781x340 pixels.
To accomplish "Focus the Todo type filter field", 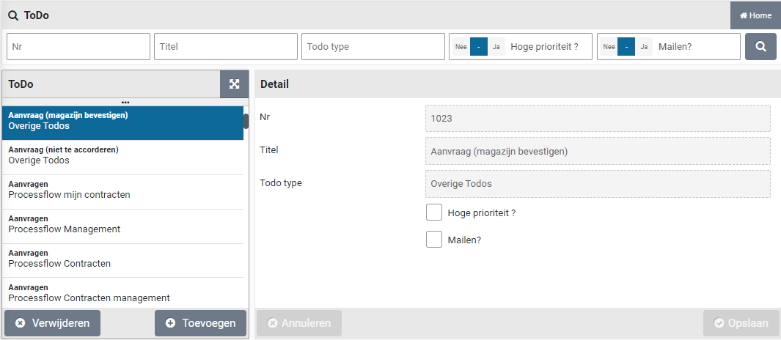I will [x=373, y=47].
